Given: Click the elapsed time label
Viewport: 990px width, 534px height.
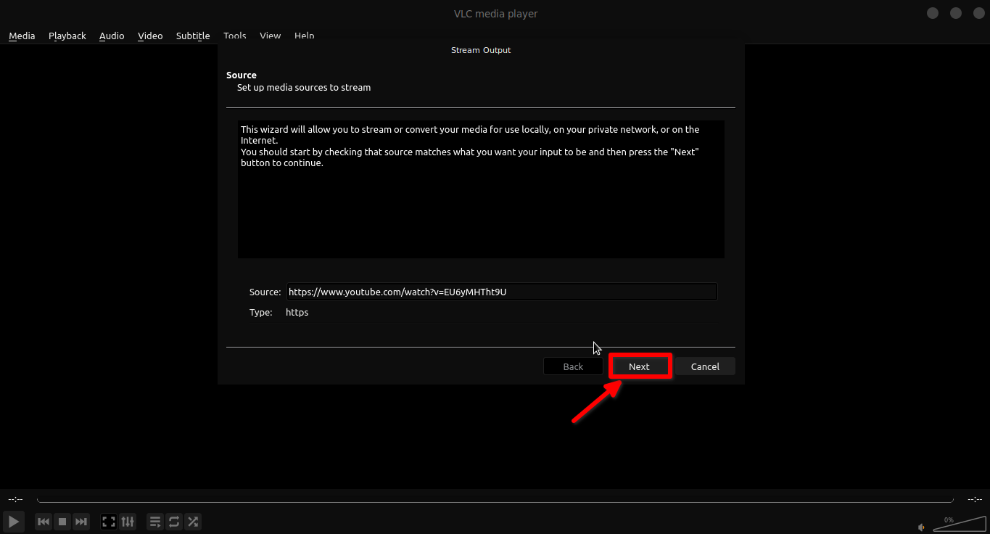Looking at the screenshot, I should tap(15, 499).
